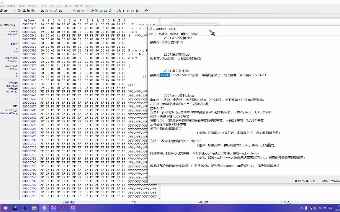The height and width of the screenshot is (212, 340).
Task: Click a HEX editor icon on the taskbar
Action: [53, 208]
